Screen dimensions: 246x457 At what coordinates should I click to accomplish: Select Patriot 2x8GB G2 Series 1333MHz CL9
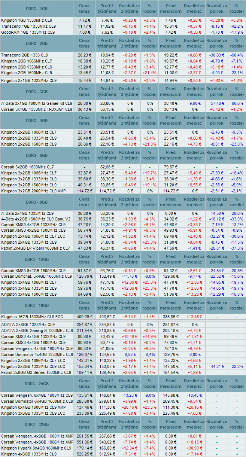coord(36,372)
